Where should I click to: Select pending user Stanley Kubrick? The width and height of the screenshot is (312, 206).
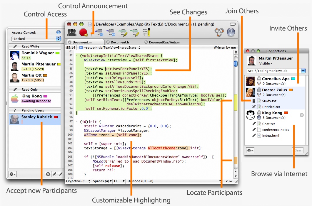[x=35, y=119]
